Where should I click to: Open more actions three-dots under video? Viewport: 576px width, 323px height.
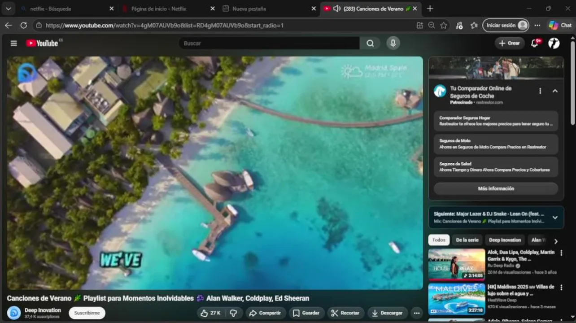point(417,313)
